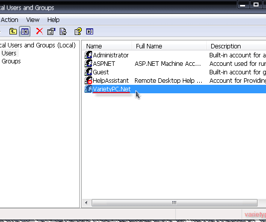Sort by the Name column header
266x222 pixels.
107,46
